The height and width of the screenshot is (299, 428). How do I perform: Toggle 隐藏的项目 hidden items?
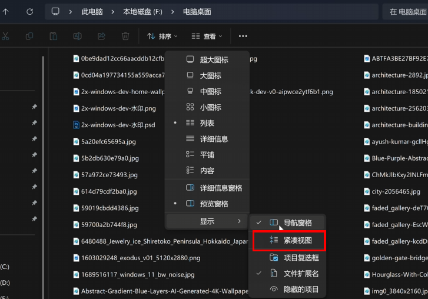click(x=288, y=290)
